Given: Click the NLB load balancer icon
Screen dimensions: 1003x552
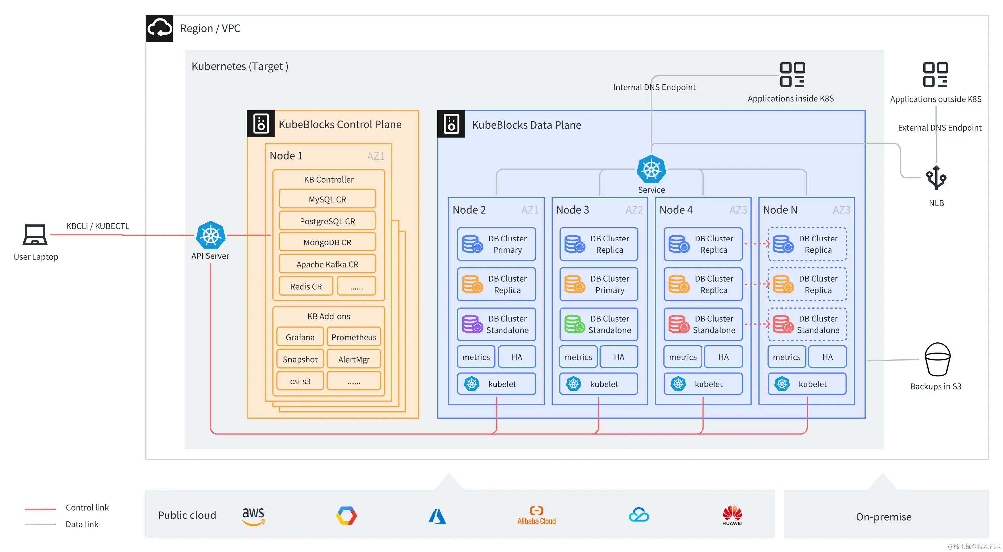Looking at the screenshot, I should point(936,178).
